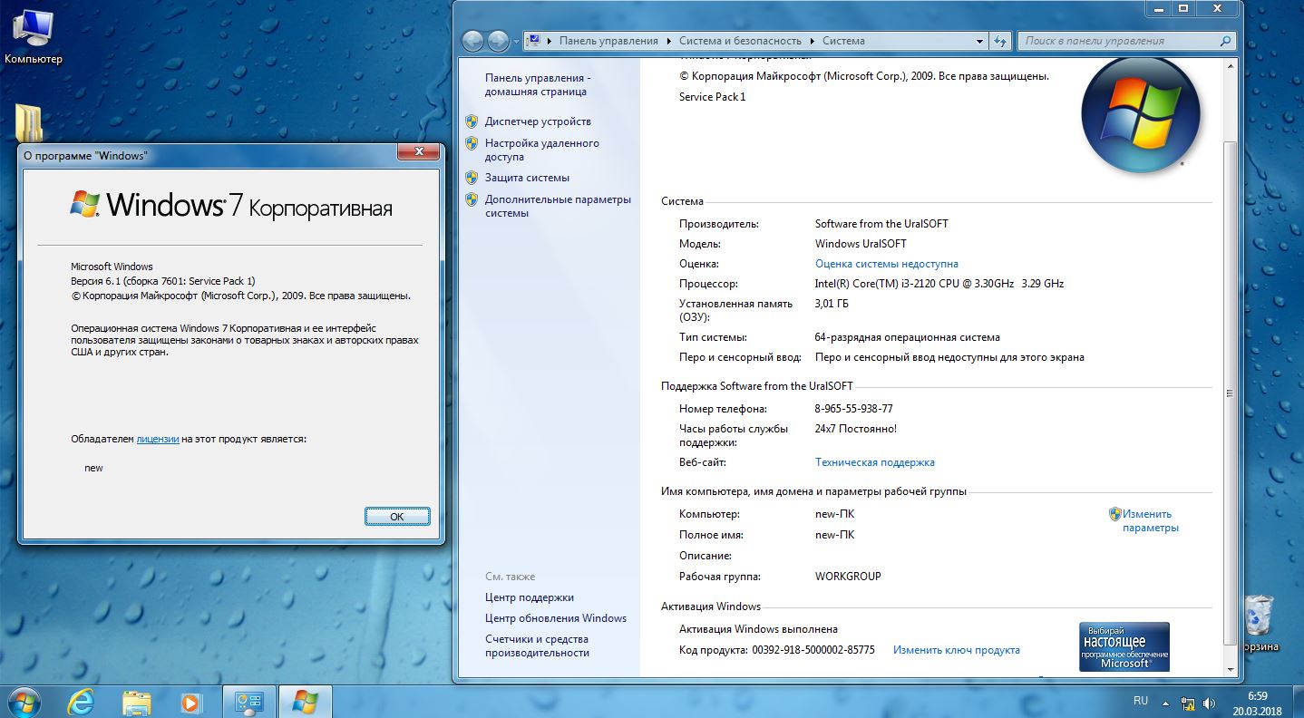Click shield icon next to Изменить параметры
The height and width of the screenshot is (718, 1304).
pyautogui.click(x=1115, y=514)
